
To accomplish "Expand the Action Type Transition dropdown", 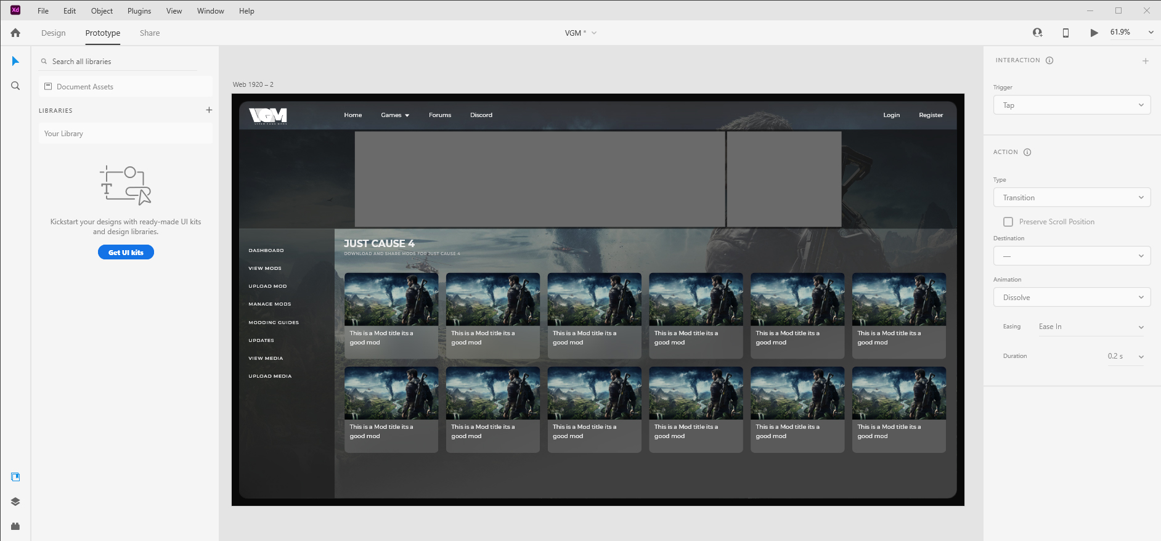I will (1072, 198).
